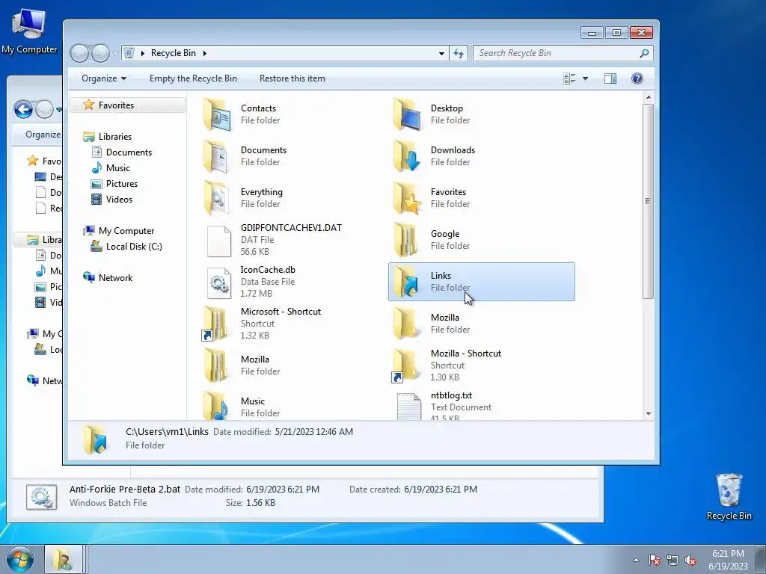Select the Downloads folder icon
Image resolution: width=766 pixels, height=574 pixels.
(x=406, y=156)
